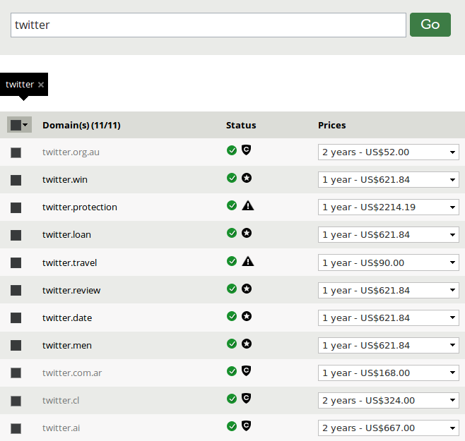Click the green checkmark icon for twitter.loan
The width and height of the screenshot is (465, 441).
click(232, 233)
